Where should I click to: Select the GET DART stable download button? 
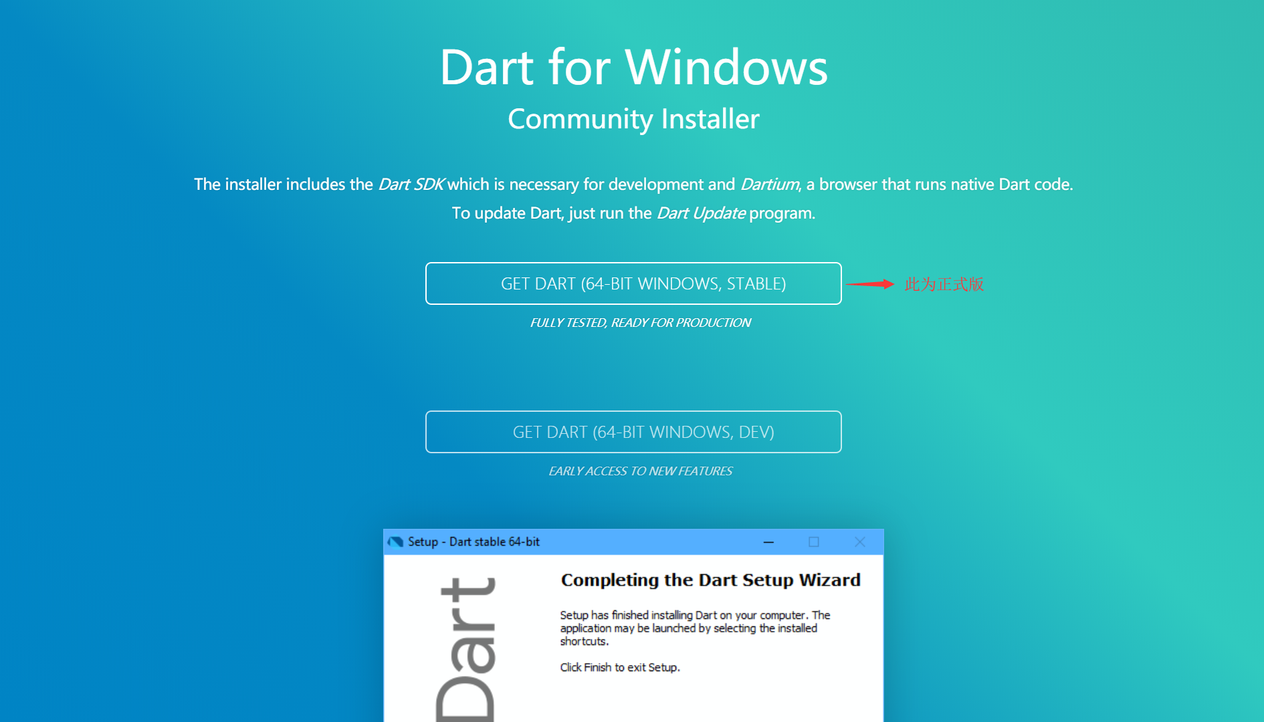point(633,283)
